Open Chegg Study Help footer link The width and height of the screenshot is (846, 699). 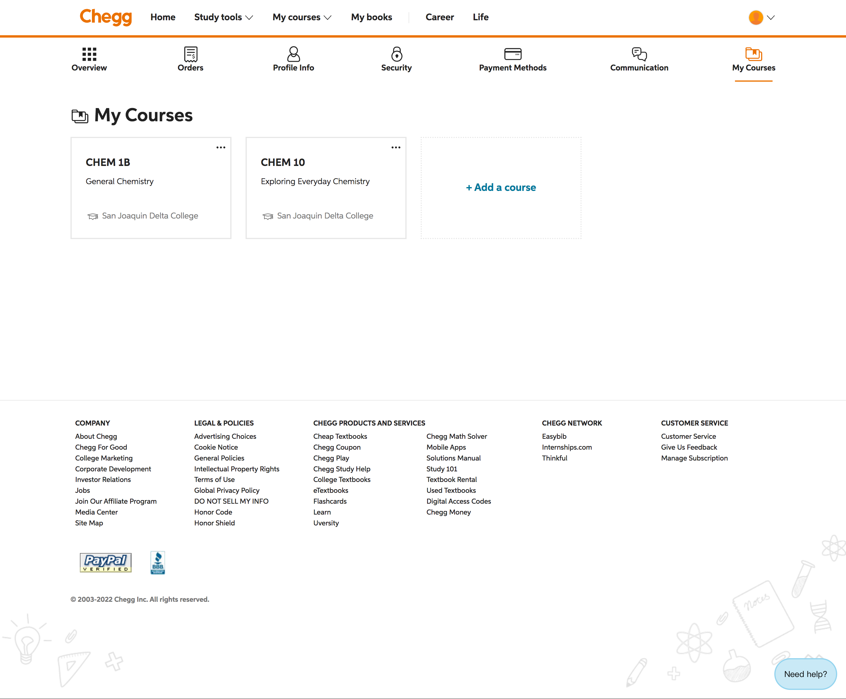(x=341, y=469)
